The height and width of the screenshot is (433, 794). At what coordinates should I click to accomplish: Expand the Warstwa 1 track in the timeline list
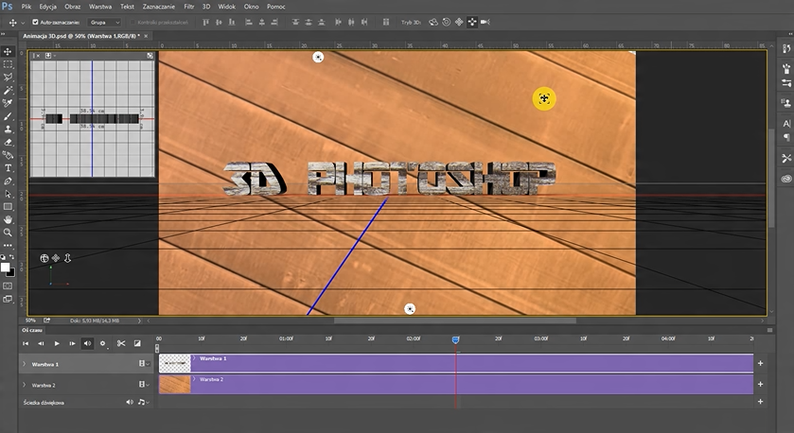pos(24,364)
